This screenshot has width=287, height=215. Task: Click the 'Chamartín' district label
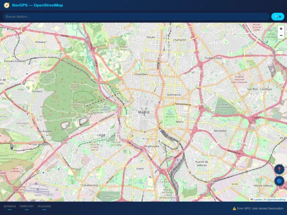point(180,40)
